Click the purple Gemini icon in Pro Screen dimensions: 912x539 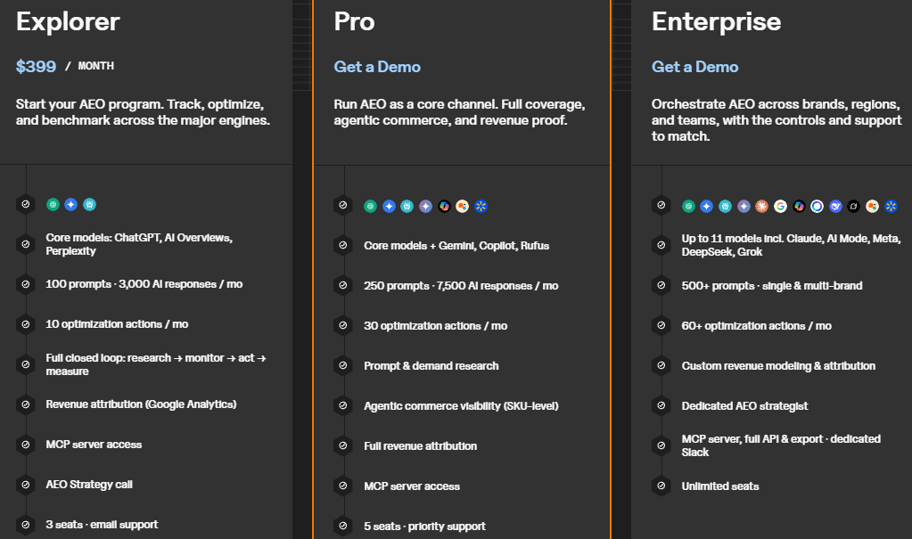(x=426, y=207)
